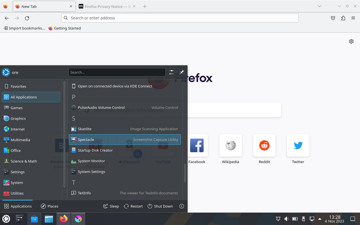Go back one page in Firefox
This screenshot has width=360, height=225.
[x=7, y=18]
